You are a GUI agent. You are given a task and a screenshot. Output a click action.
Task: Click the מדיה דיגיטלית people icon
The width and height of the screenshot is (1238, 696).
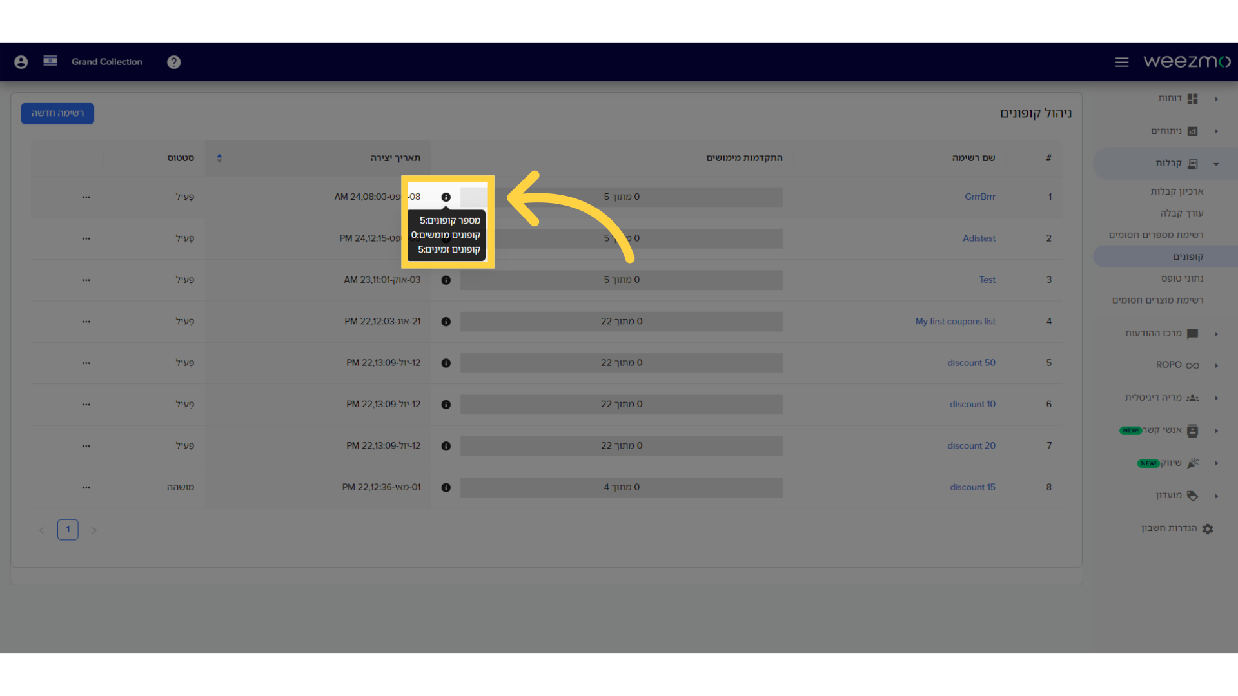click(1193, 398)
